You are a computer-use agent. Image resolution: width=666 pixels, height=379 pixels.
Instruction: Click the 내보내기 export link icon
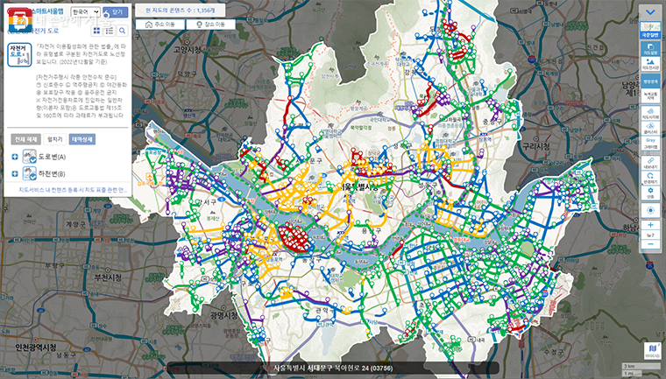pos(650,163)
